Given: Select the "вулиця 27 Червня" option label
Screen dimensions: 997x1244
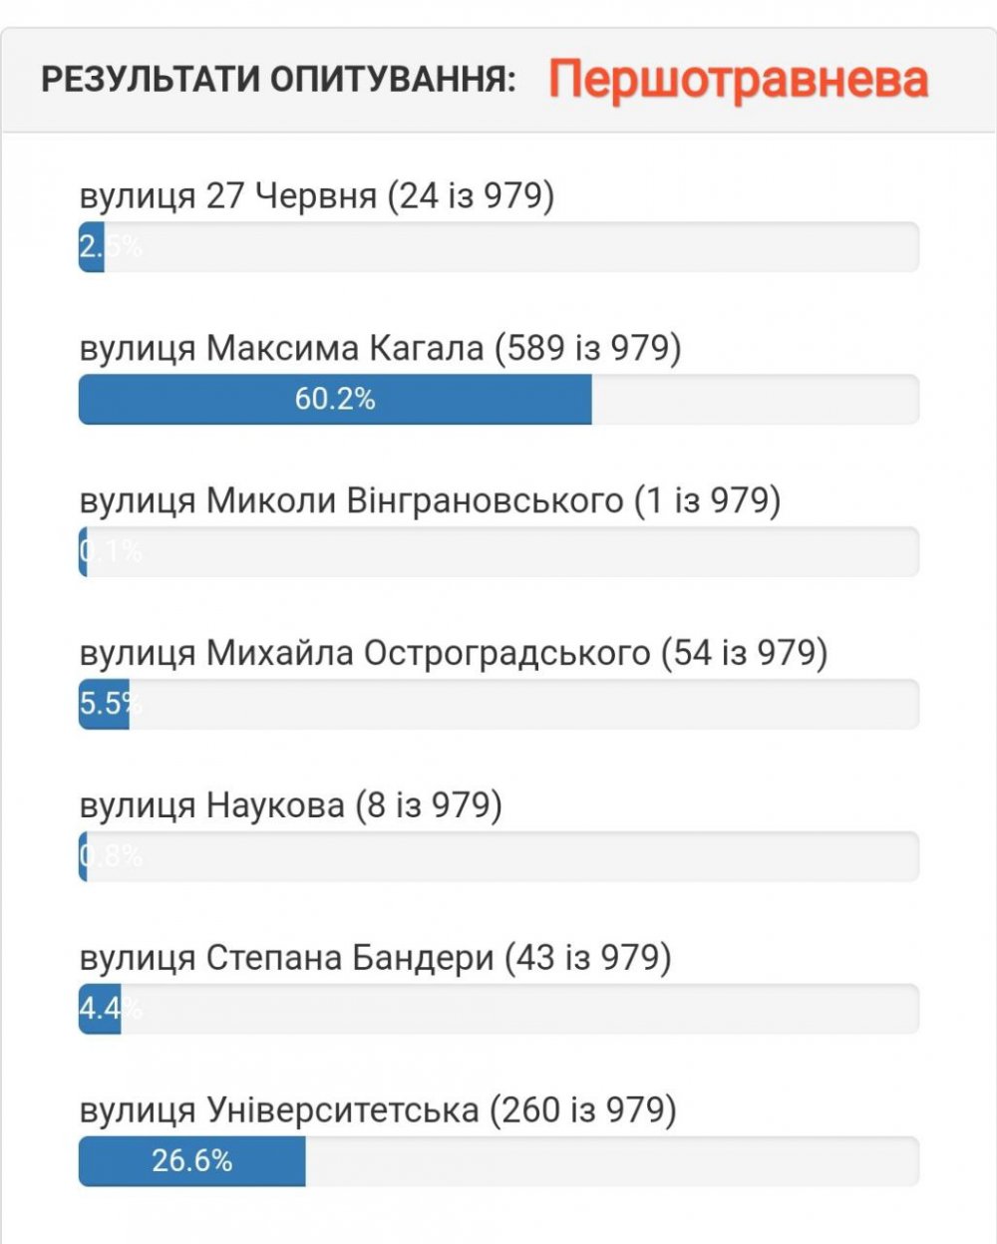Looking at the screenshot, I should pyautogui.click(x=316, y=195).
